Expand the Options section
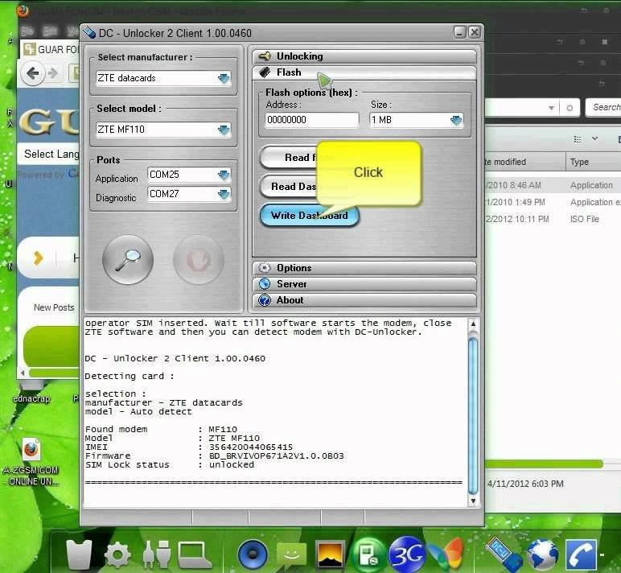 pyautogui.click(x=364, y=268)
